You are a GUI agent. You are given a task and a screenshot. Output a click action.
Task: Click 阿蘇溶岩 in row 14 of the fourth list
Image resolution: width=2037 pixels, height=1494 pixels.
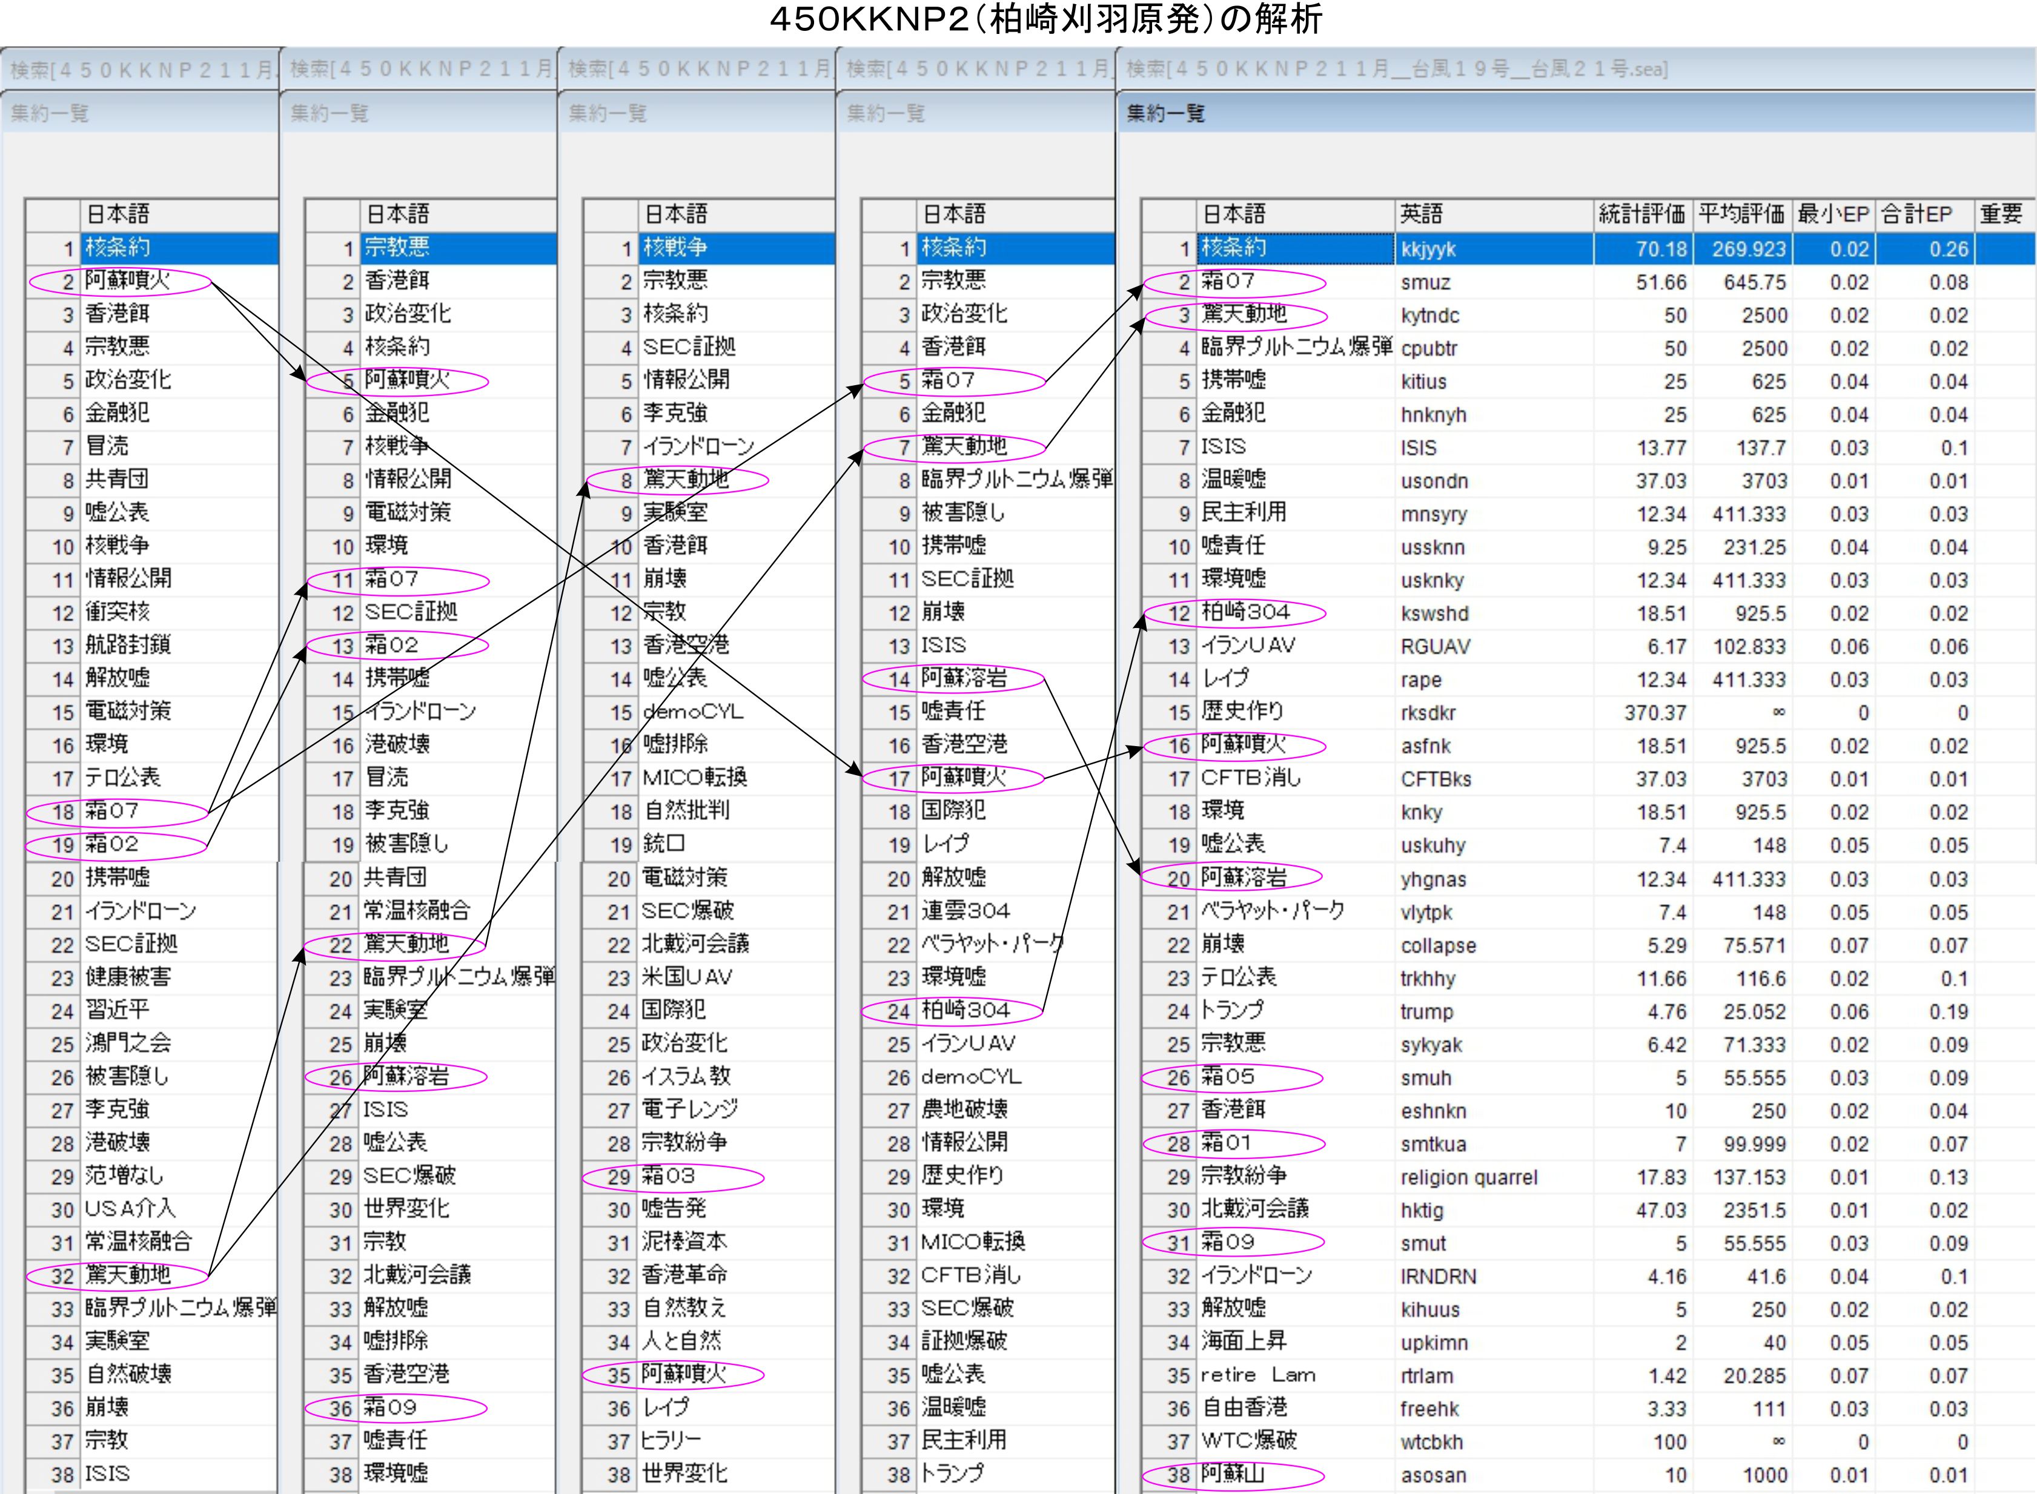tap(963, 678)
